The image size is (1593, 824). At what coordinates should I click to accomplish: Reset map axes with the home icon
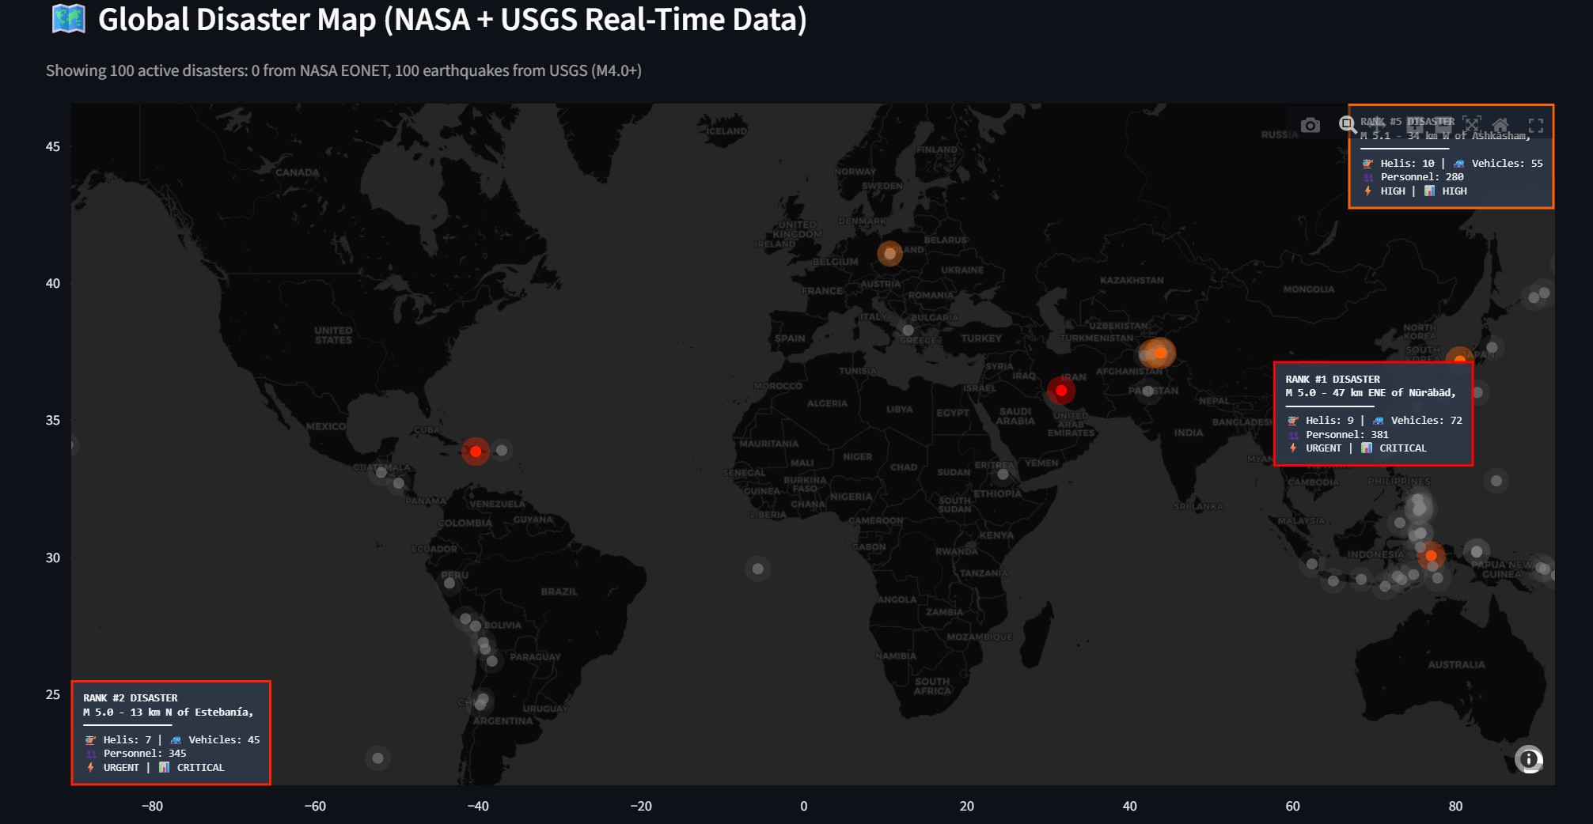coord(1500,125)
